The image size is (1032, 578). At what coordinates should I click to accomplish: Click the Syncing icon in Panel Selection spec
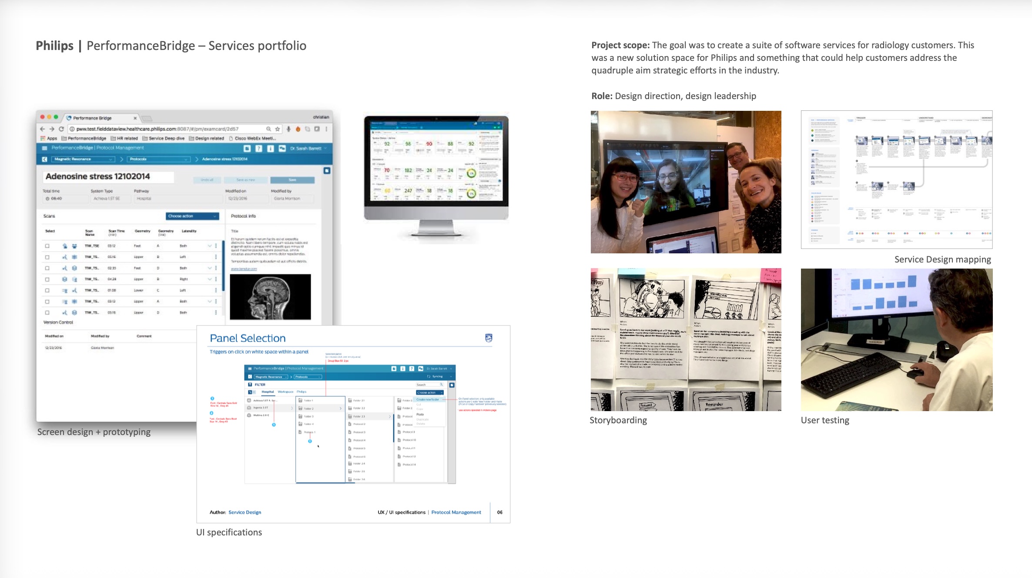click(429, 376)
